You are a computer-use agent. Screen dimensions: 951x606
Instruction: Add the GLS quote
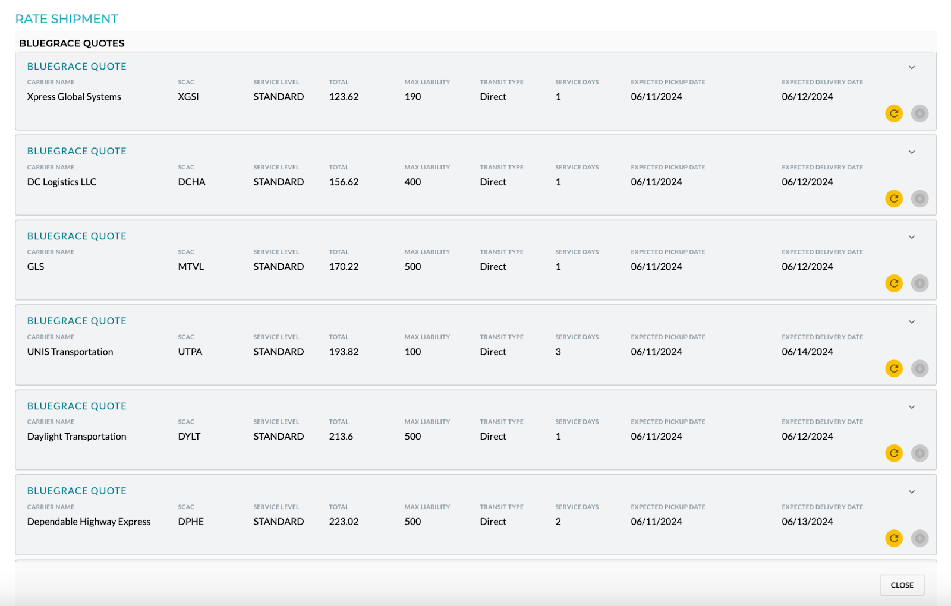click(919, 283)
